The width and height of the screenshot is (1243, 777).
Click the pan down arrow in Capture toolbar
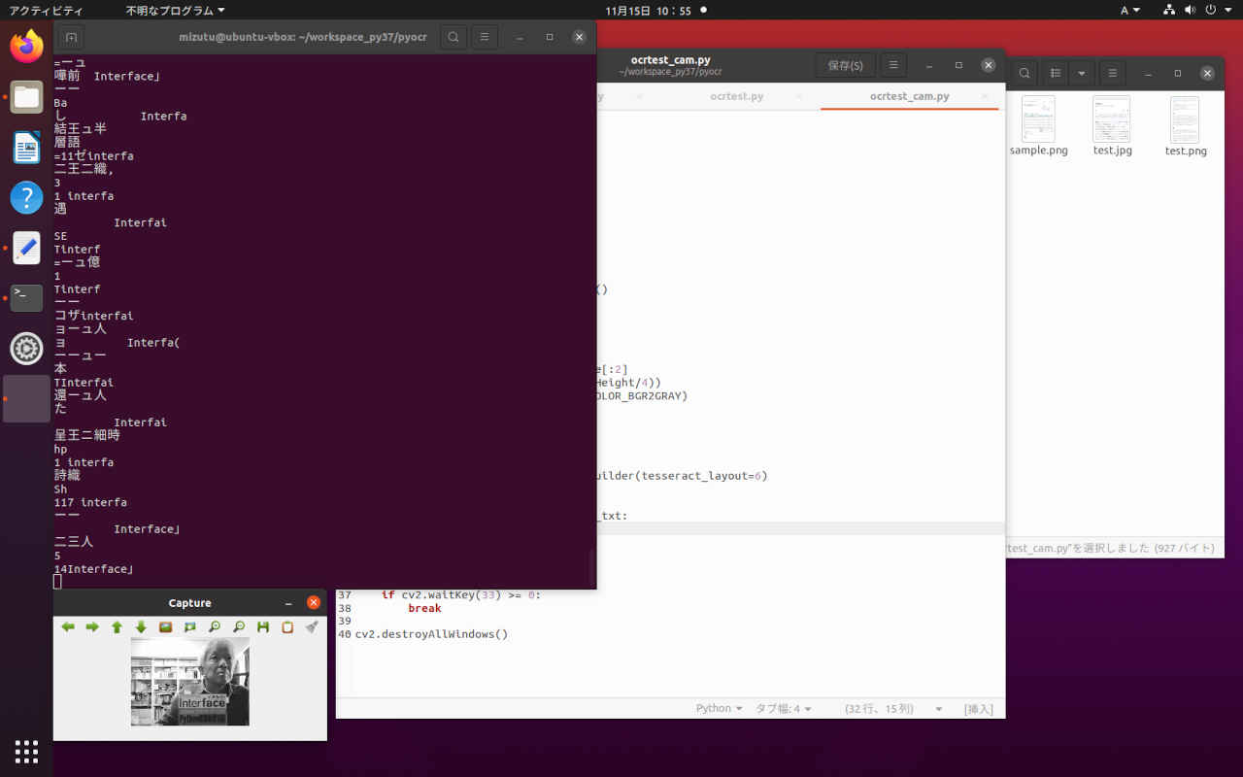141,627
